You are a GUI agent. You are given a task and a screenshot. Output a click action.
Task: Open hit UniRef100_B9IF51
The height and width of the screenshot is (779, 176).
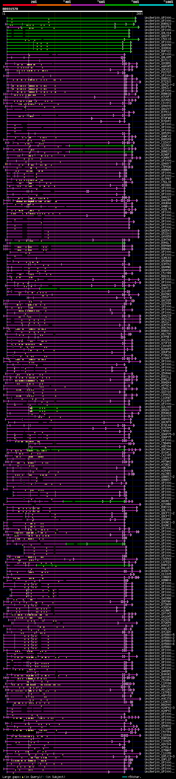click(158, 27)
